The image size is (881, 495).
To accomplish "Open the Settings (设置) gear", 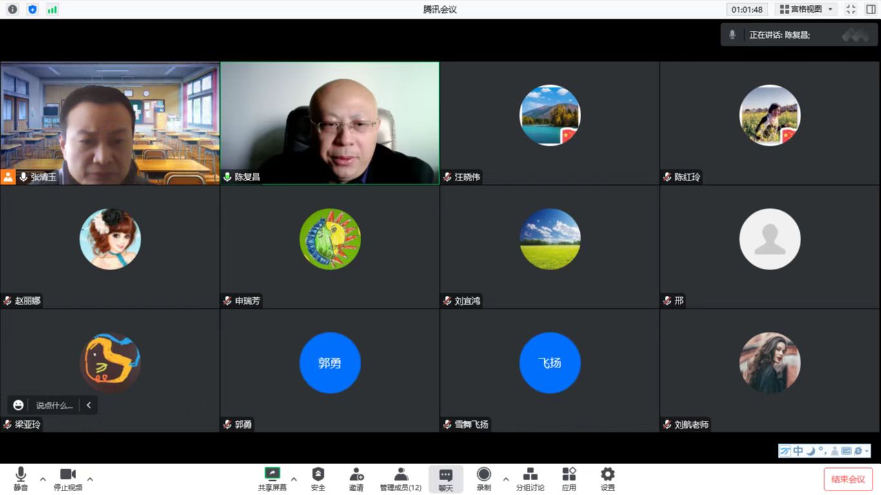I will pos(608,479).
